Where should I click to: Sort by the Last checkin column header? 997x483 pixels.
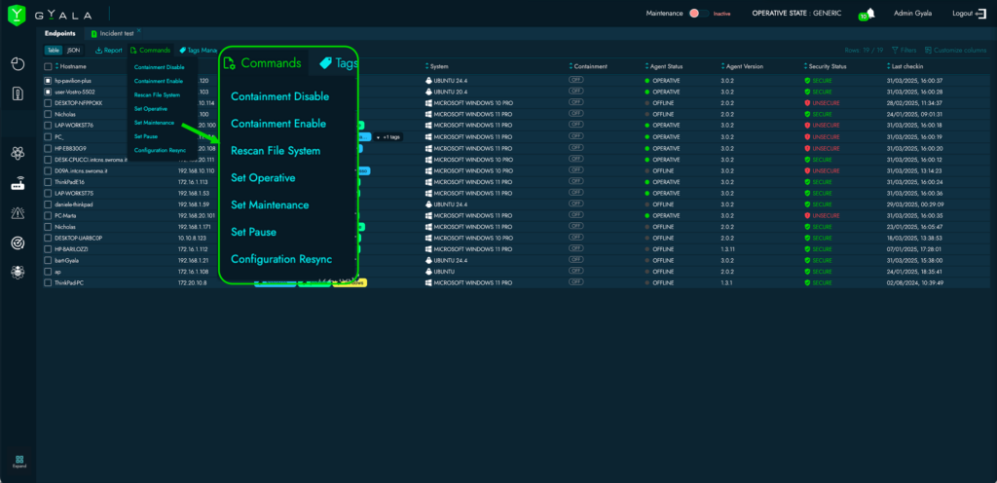click(910, 66)
